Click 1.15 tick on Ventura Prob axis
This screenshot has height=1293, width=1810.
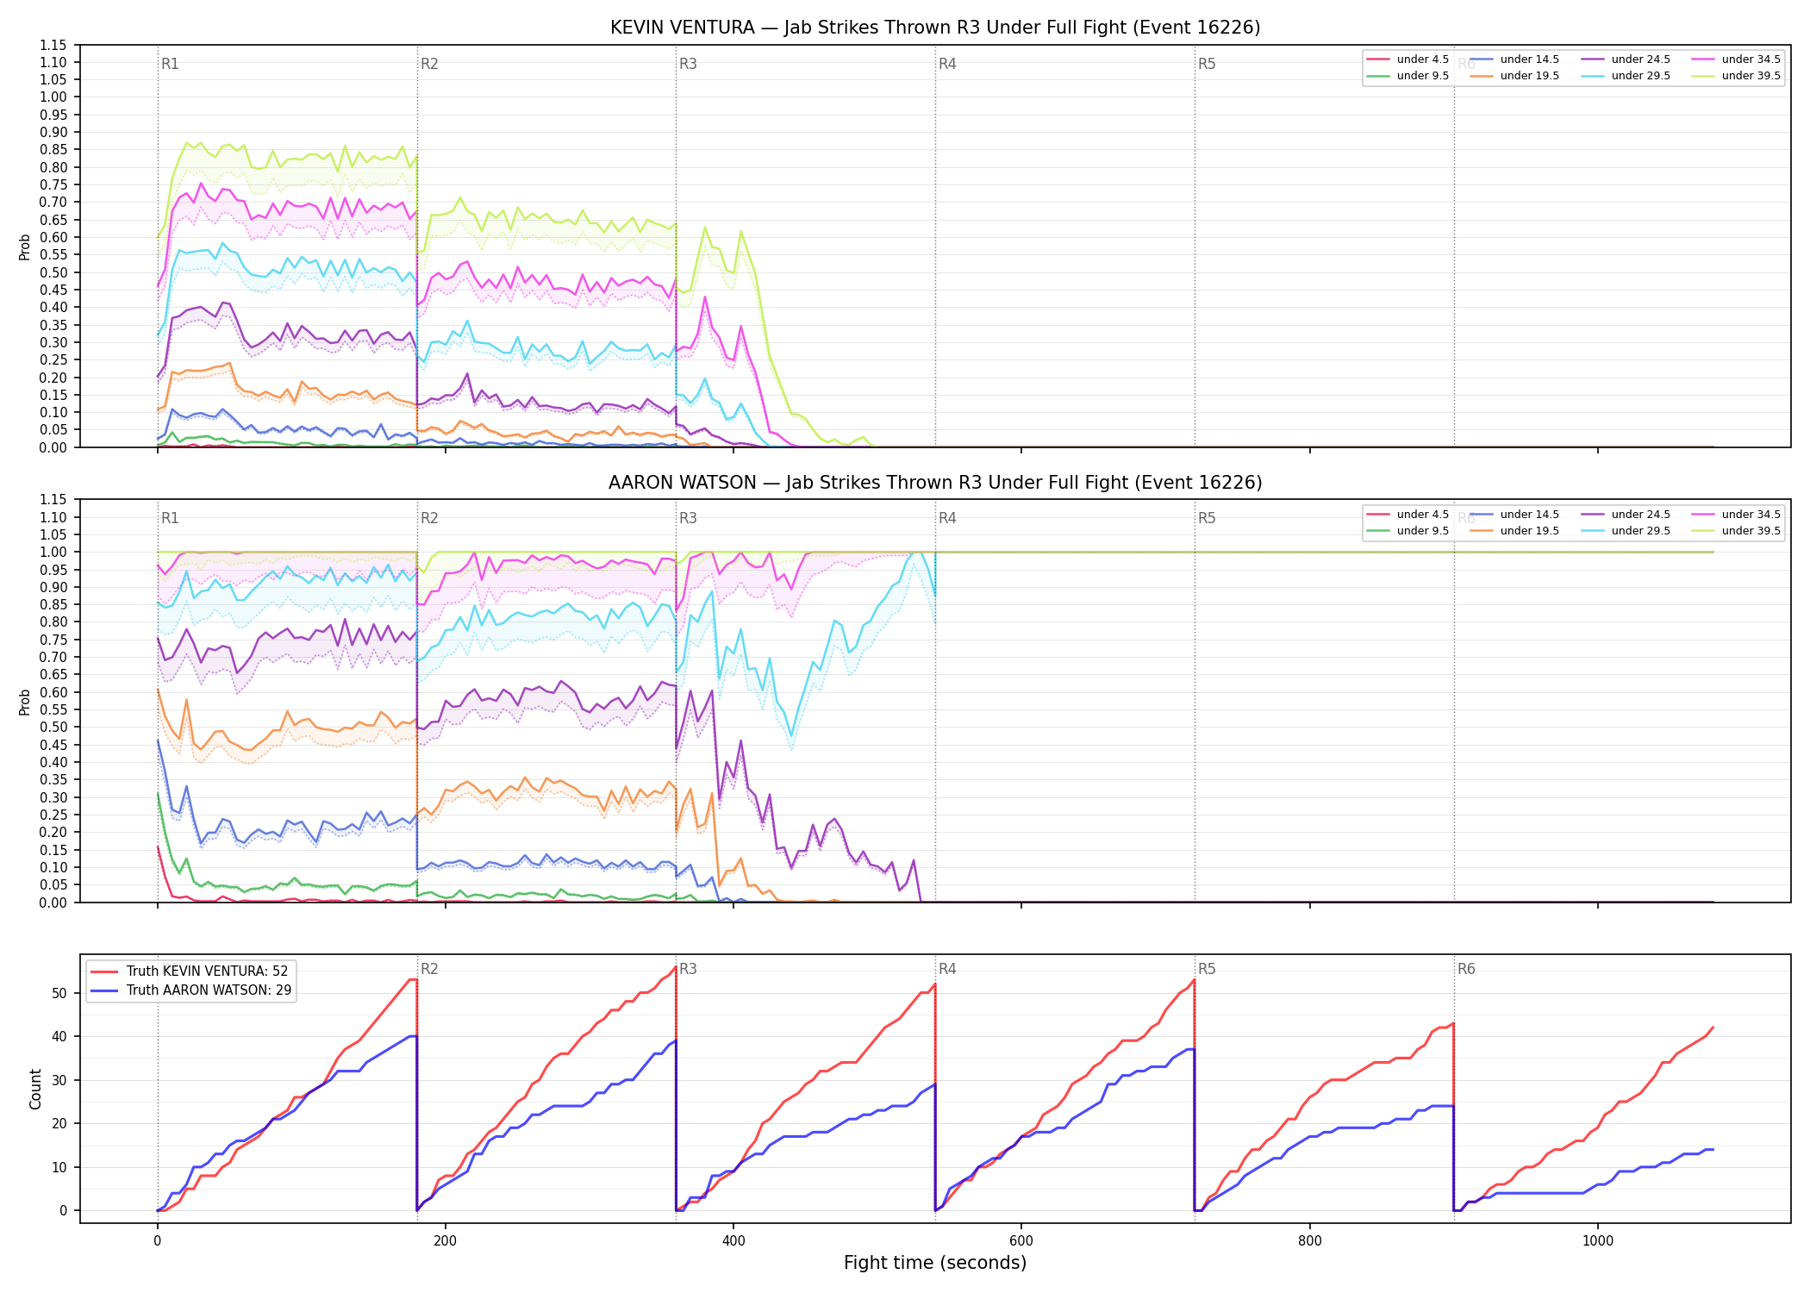click(x=53, y=45)
